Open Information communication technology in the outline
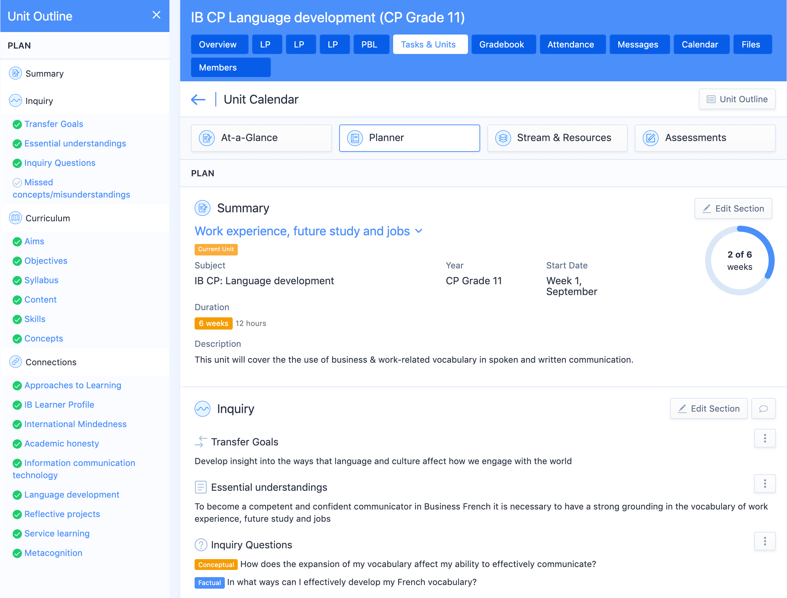Screen dimensions: 787x598 [x=74, y=469]
